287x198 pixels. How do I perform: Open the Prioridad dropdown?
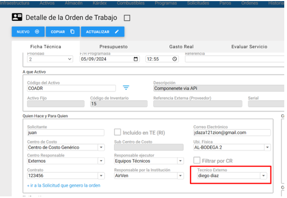pos(50,59)
